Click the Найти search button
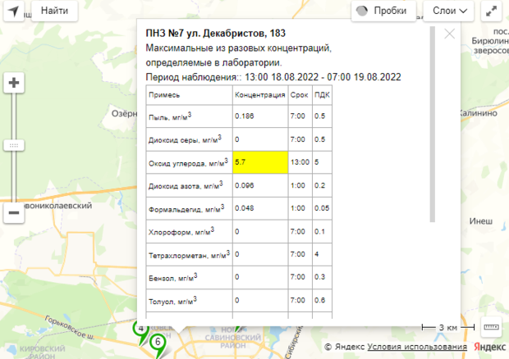The width and height of the screenshot is (509, 359). pyautogui.click(x=54, y=11)
